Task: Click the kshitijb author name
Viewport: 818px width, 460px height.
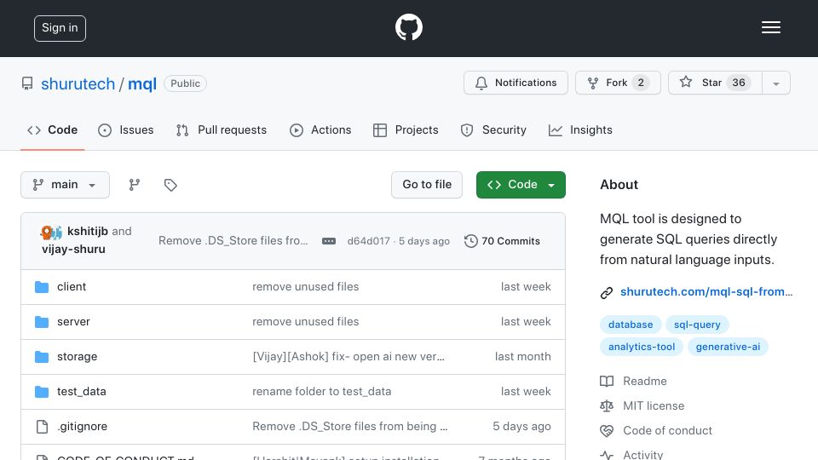Action: click(88, 231)
